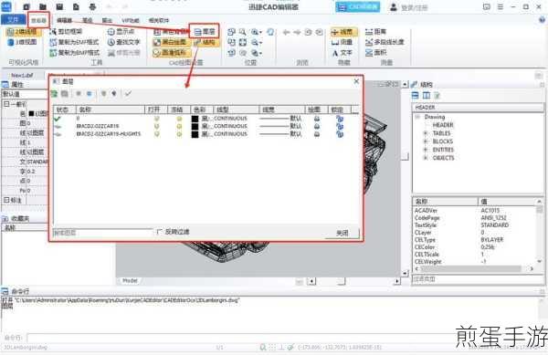Collapse the 标注 section in properties panel
Screen dimensions: 548x355
pyautogui.click(x=6, y=200)
